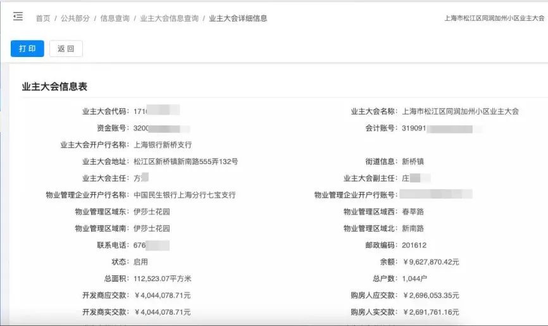548x326 pixels.
Task: Select the 中国民生银行上海分行七宝支行 value
Action: (184, 195)
